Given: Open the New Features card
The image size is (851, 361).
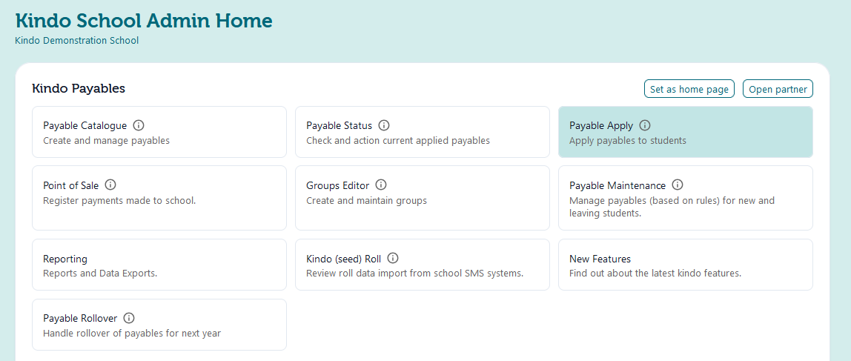Looking at the screenshot, I should 686,265.
